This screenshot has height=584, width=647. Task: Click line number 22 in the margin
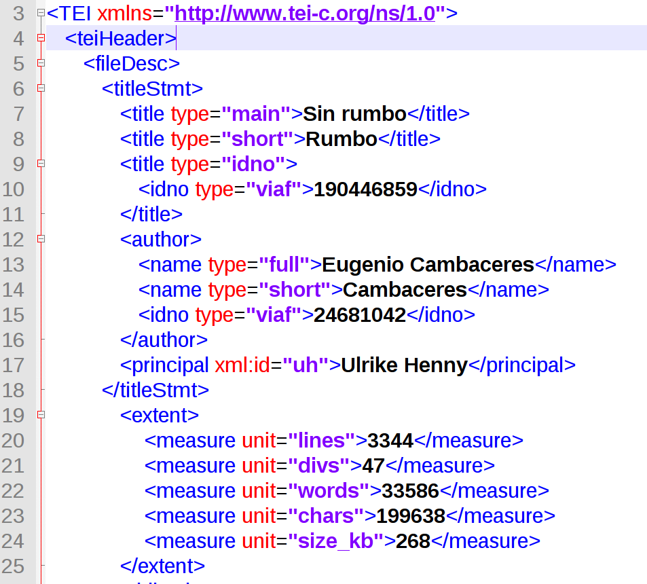14,490
